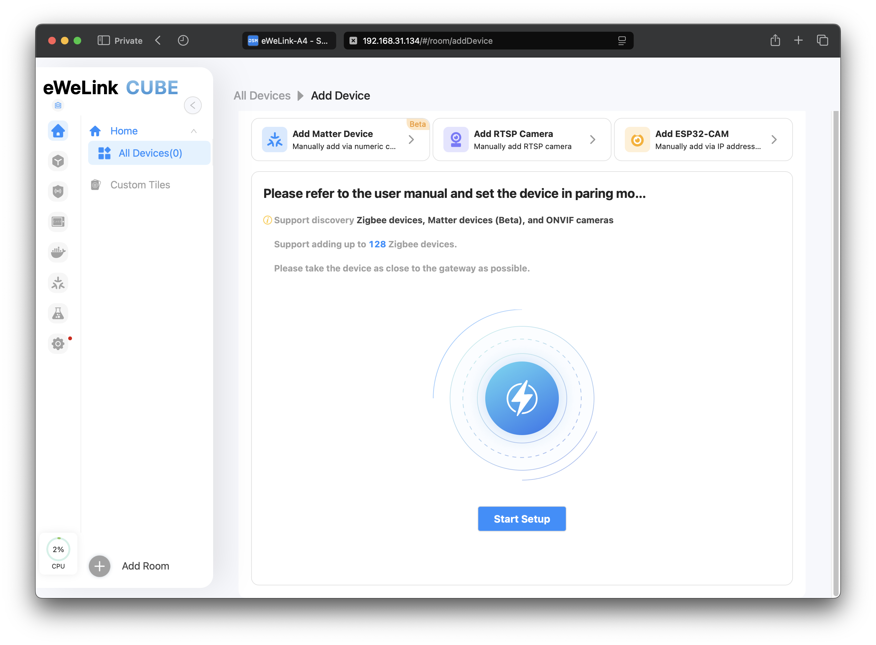Click the lightning bolt pairing icon
The height and width of the screenshot is (645, 876).
tap(522, 398)
